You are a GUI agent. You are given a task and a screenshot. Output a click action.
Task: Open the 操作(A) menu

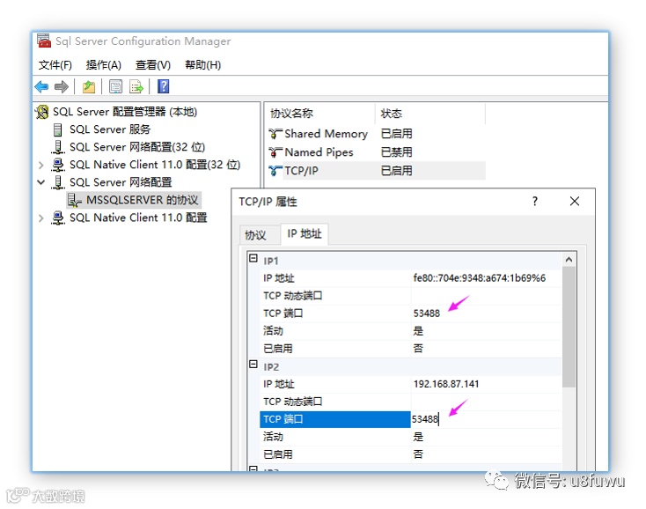pos(103,64)
